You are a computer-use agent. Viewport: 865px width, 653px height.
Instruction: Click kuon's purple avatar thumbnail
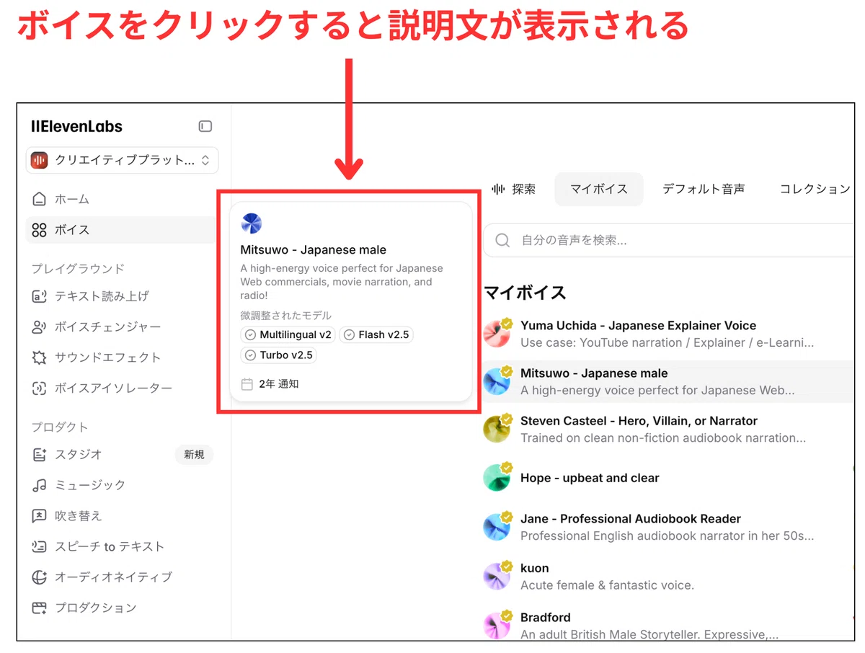(497, 577)
